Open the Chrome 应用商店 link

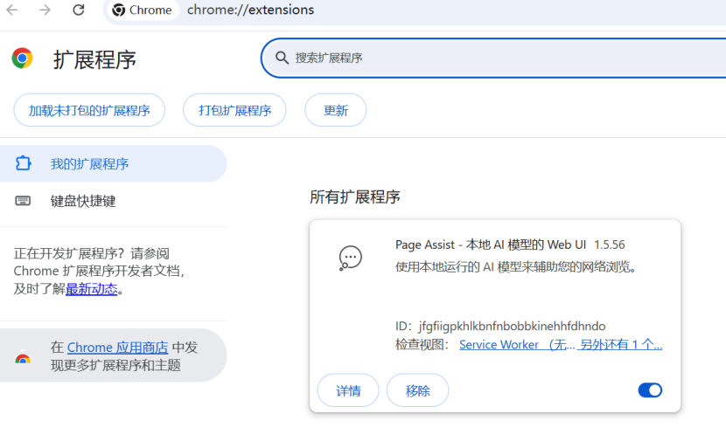coord(117,347)
